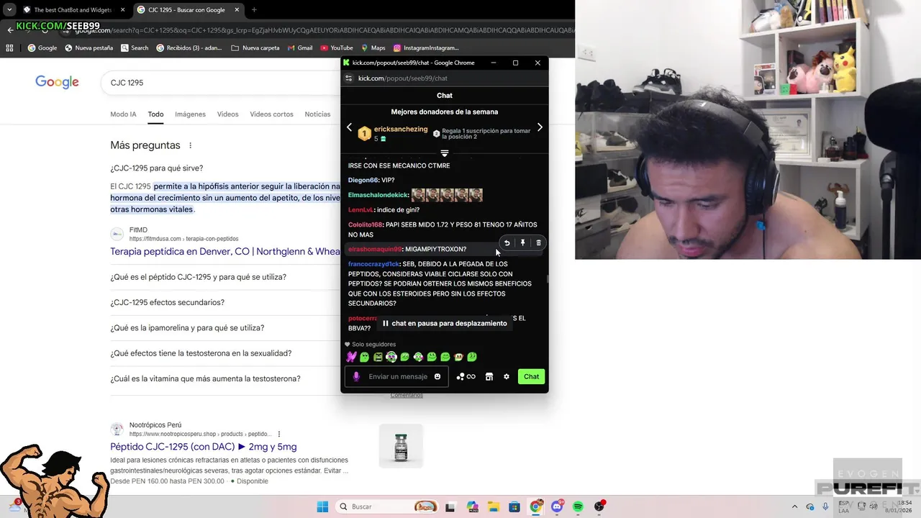Image resolution: width=921 pixels, height=518 pixels.
Task: Click microphone icon in system tray
Action: pyautogui.click(x=825, y=506)
